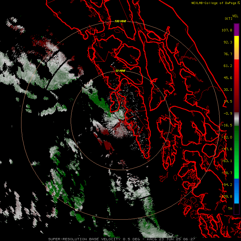Click the -78.7 velocity scale value
This screenshot has height=241, width=241.
tap(227, 173)
